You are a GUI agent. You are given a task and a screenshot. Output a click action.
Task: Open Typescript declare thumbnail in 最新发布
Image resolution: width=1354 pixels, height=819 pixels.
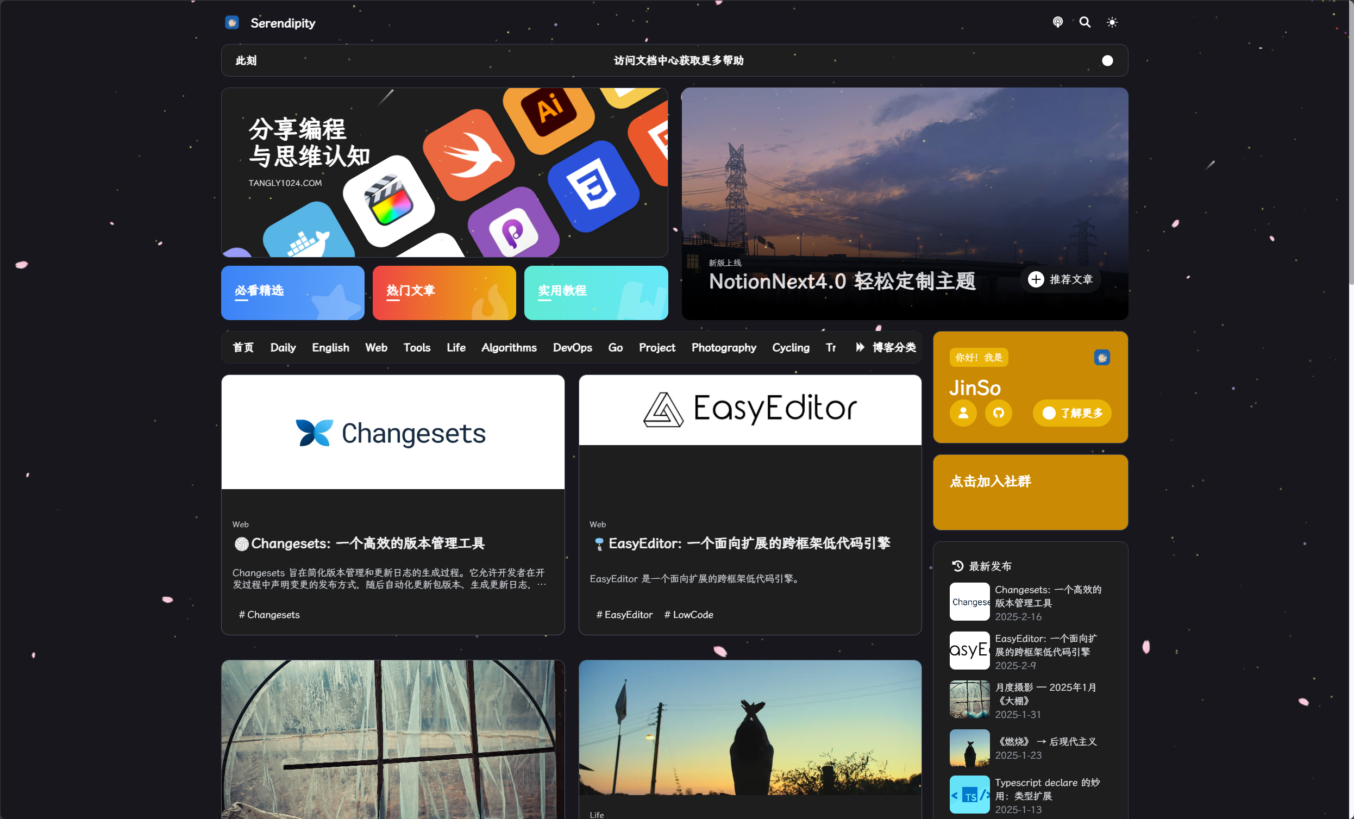click(x=969, y=794)
